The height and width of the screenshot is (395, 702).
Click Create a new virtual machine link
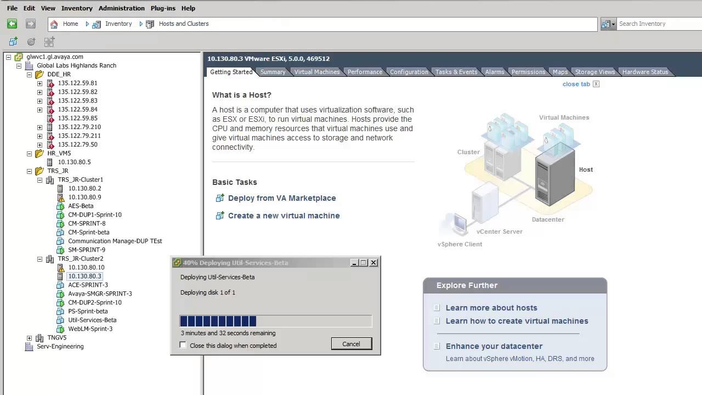[x=284, y=216]
